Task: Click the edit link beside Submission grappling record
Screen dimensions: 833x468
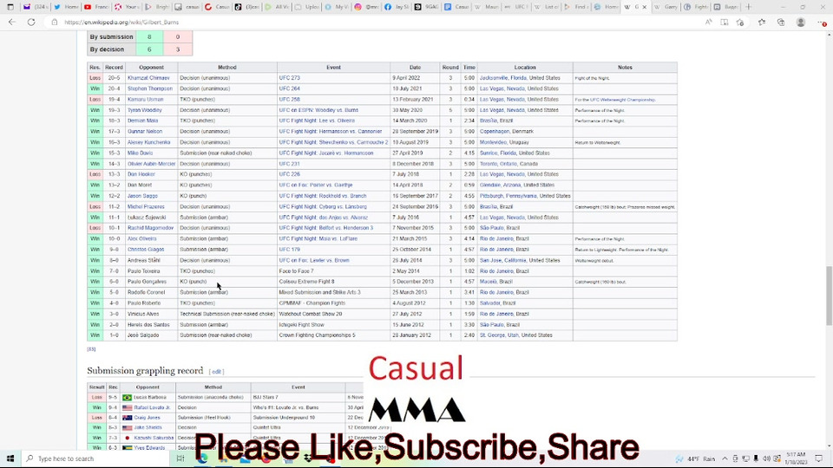Action: coord(216,372)
